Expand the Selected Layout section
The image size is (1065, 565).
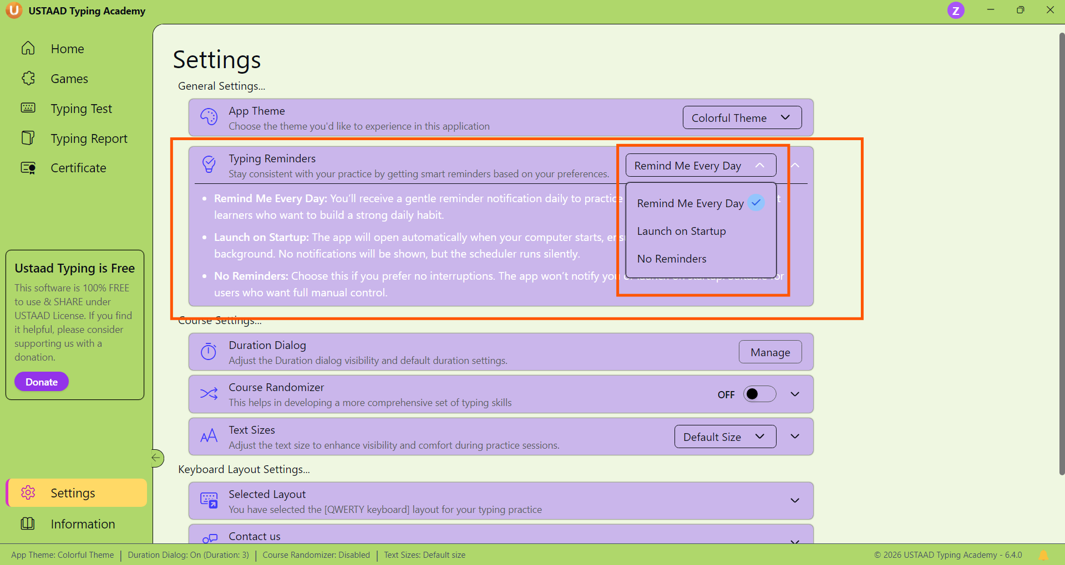(x=794, y=500)
